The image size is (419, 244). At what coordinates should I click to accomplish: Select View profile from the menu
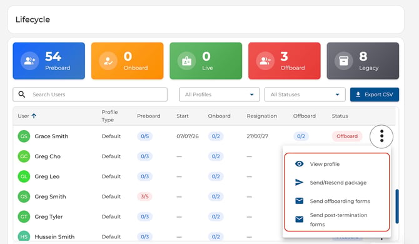(337, 164)
